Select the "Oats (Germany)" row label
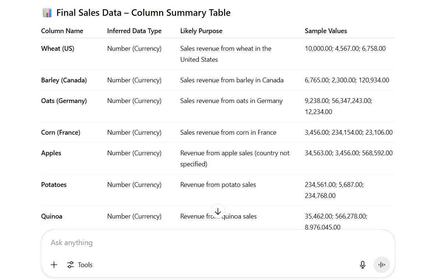 pos(64,101)
